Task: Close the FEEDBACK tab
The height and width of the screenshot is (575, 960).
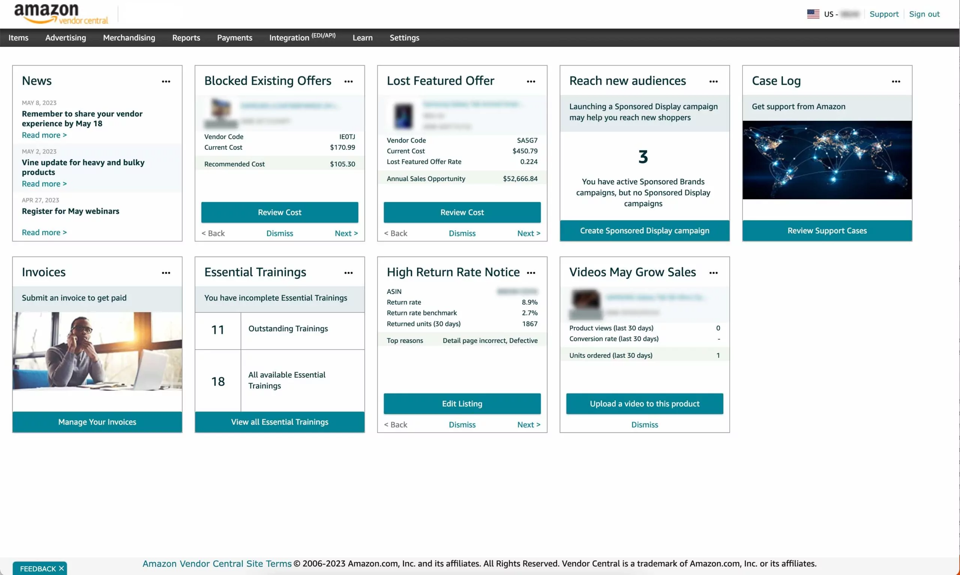Action: point(61,568)
